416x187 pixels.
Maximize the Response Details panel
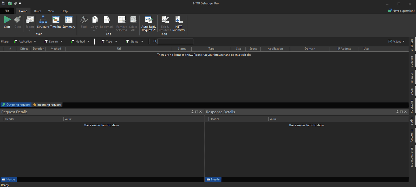click(x=401, y=112)
